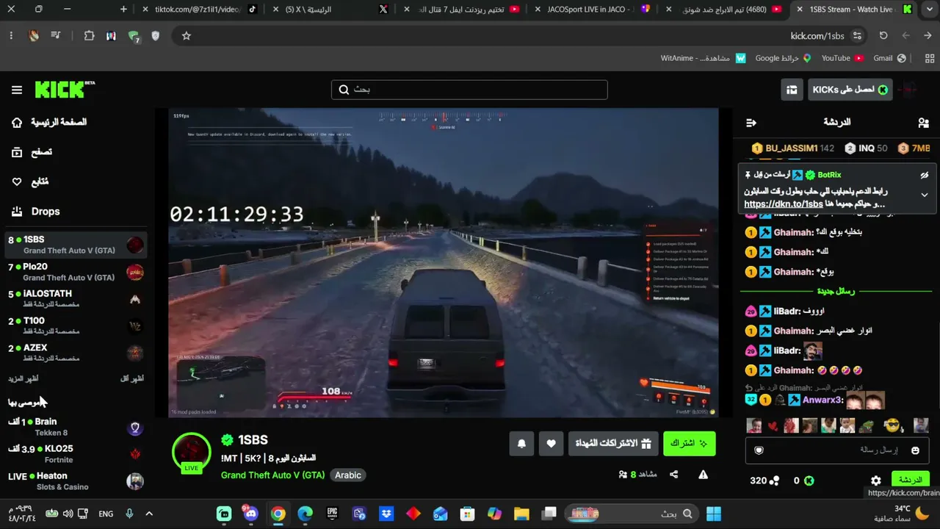940x529 pixels.
Task: Open Gift Subscriptions button
Action: click(x=612, y=444)
